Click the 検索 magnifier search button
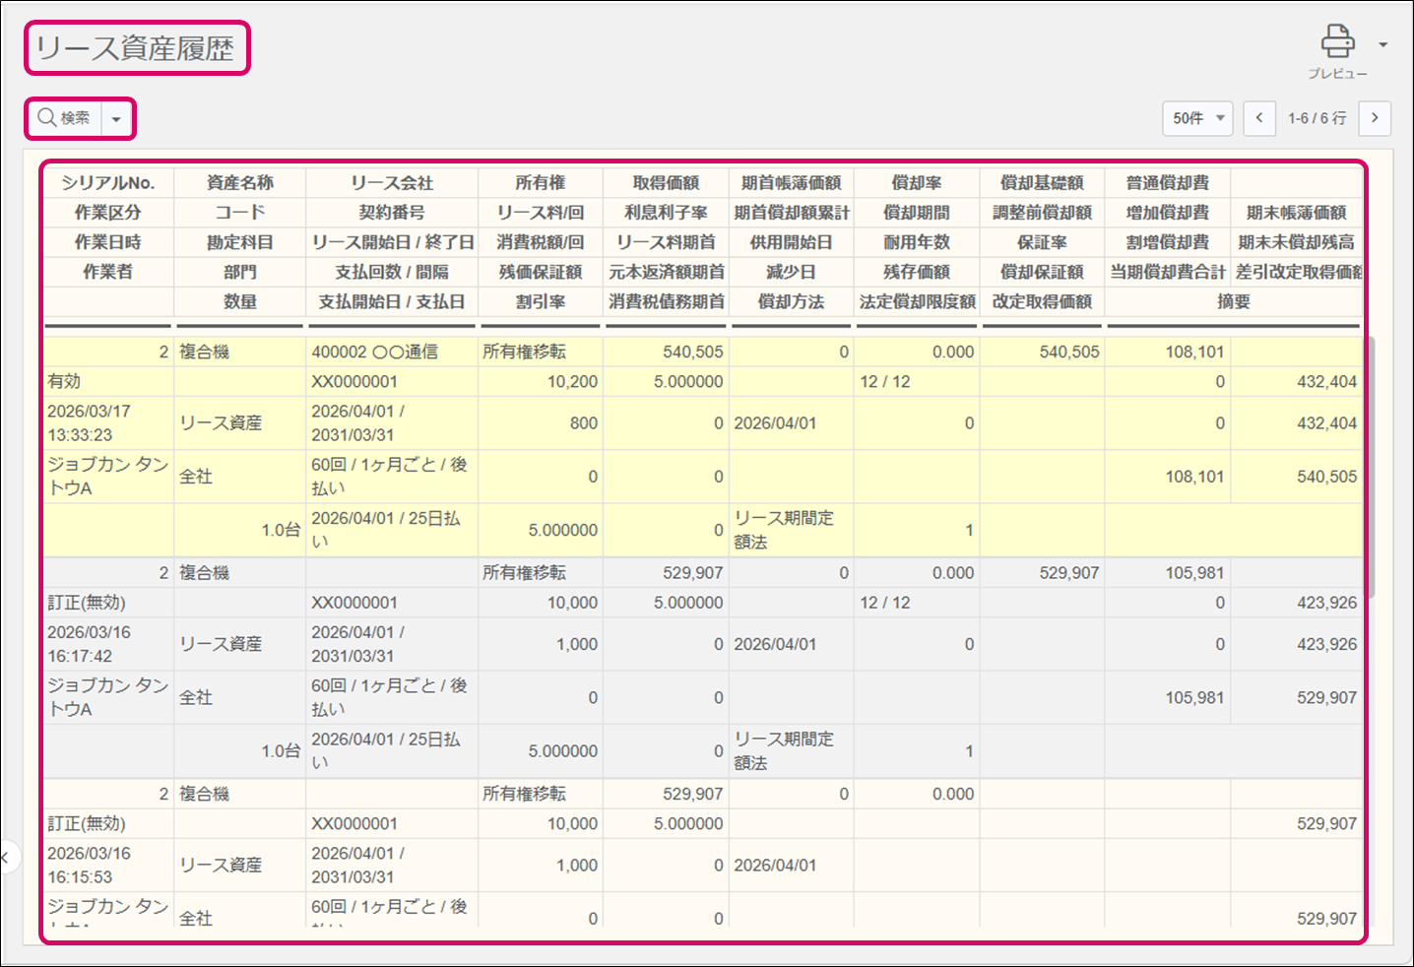The height and width of the screenshot is (967, 1414). (x=65, y=118)
